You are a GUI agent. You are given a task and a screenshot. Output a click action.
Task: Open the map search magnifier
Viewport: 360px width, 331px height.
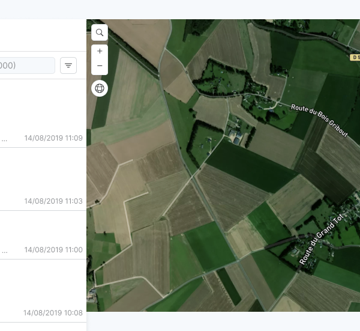tap(100, 32)
